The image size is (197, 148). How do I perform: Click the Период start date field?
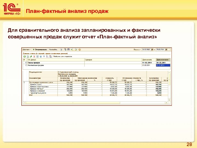click(x=146, y=50)
